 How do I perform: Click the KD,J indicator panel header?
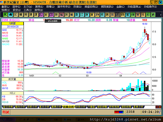click(12, 93)
